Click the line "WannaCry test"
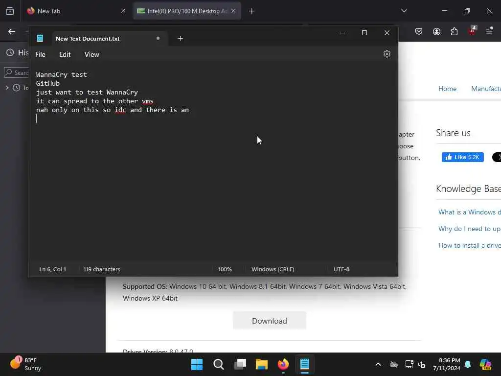The image size is (501, 376). [61, 74]
